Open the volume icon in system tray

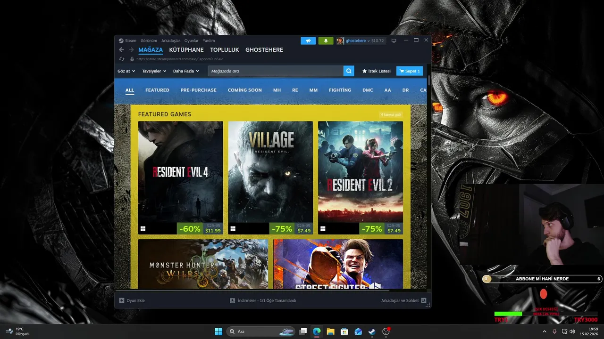pos(572,331)
